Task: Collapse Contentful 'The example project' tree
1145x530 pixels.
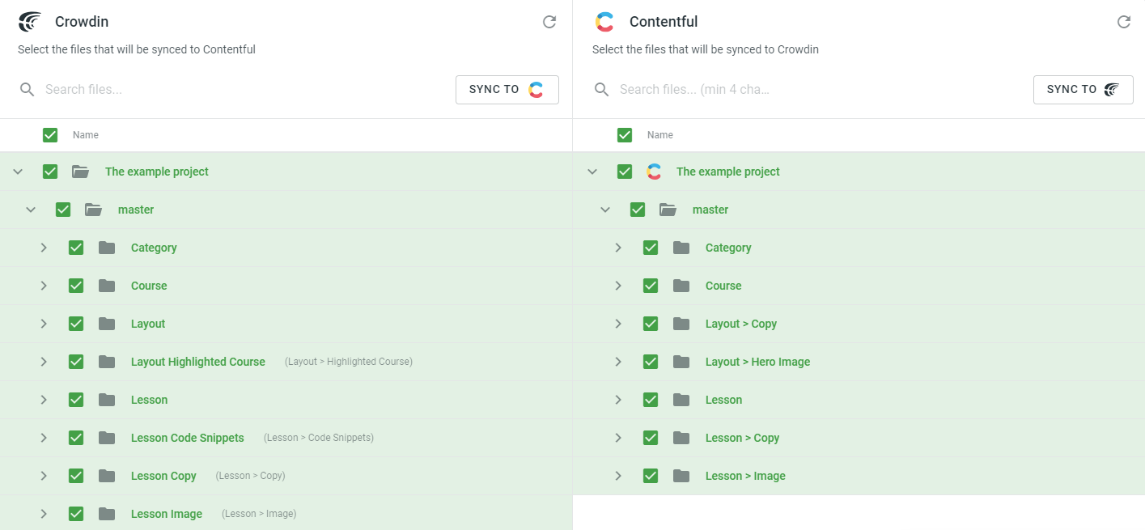Action: click(592, 172)
